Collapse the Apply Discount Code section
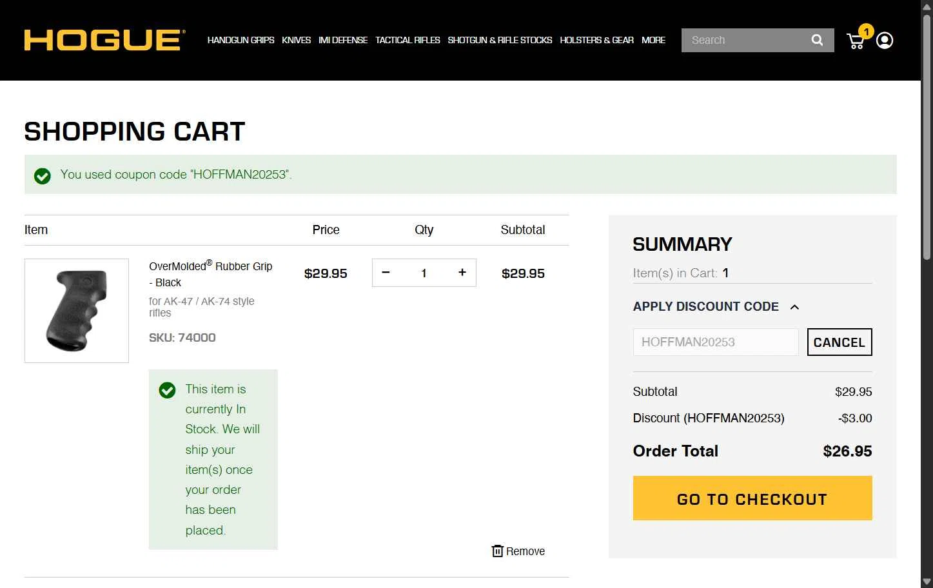Image resolution: width=933 pixels, height=588 pixels. tap(716, 307)
